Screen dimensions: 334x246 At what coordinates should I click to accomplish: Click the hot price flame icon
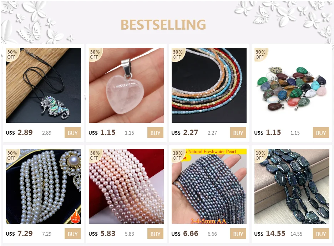pyautogui.click(x=76, y=217)
